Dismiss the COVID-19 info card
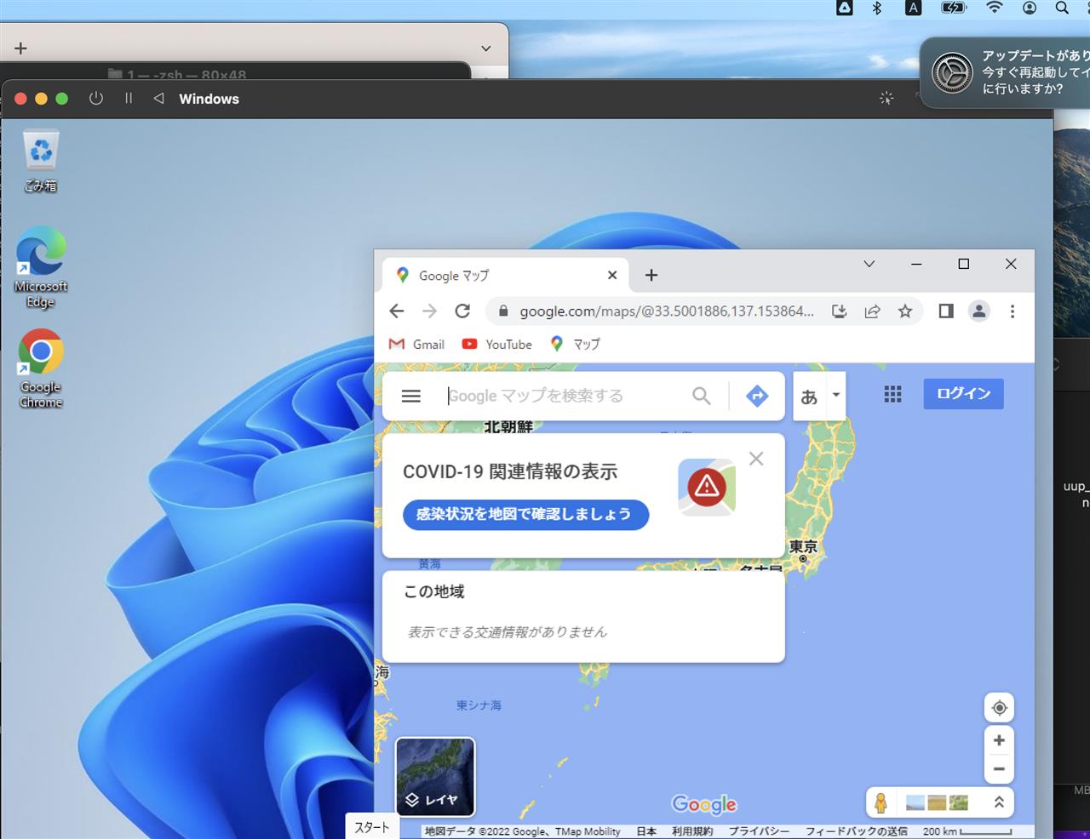Screen dimensions: 1090x839 [x=756, y=459]
